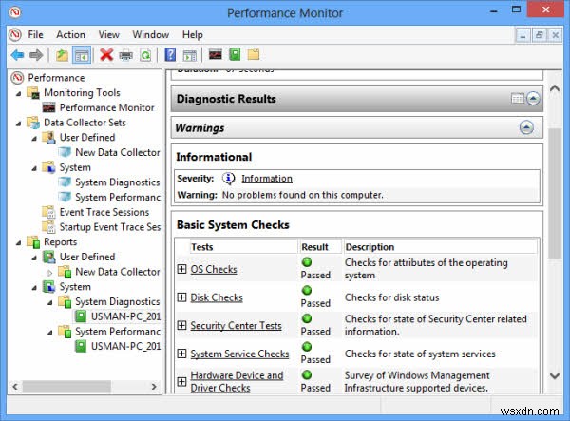This screenshot has height=421, width=570.
Task: Select System Diagnostics under Data Collector Sets
Action: click(x=118, y=182)
